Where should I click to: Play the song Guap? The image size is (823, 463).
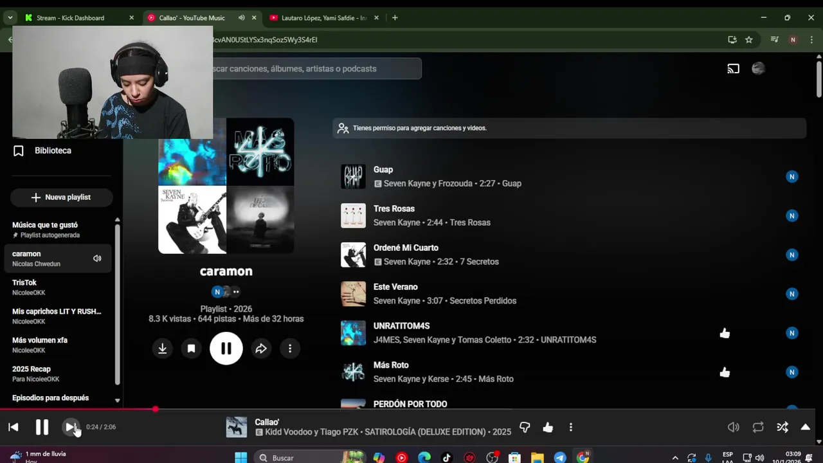pos(353,177)
